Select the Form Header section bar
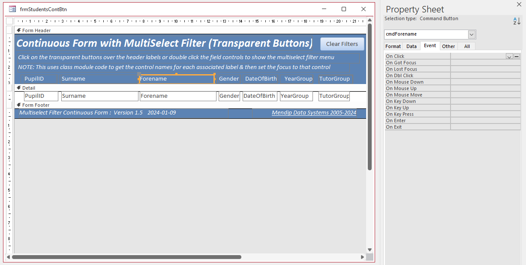Screen dimensions: 526x265 click(191, 30)
